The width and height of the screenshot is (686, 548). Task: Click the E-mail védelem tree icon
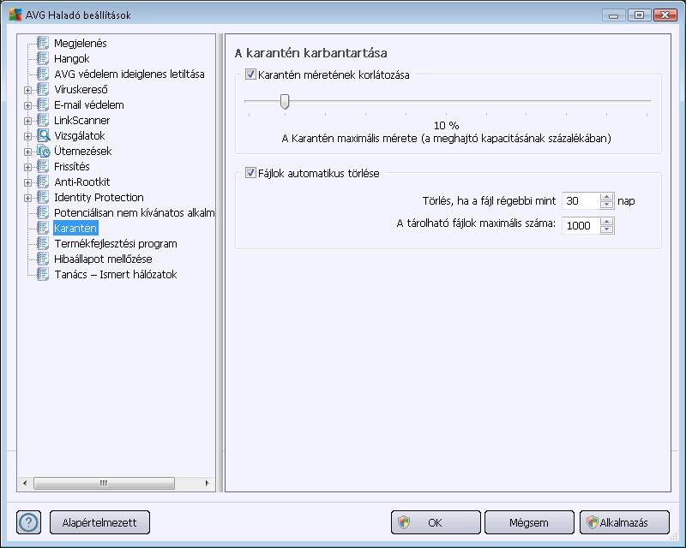point(42,104)
